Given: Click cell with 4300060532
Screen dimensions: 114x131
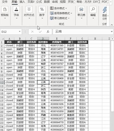Looking at the screenshot, I should [x=57, y=97].
